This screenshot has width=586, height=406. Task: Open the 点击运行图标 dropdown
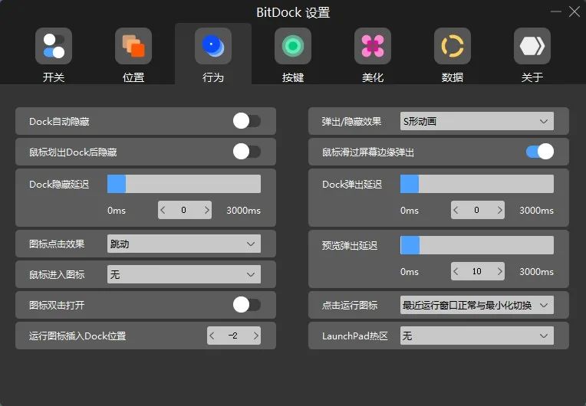476,305
